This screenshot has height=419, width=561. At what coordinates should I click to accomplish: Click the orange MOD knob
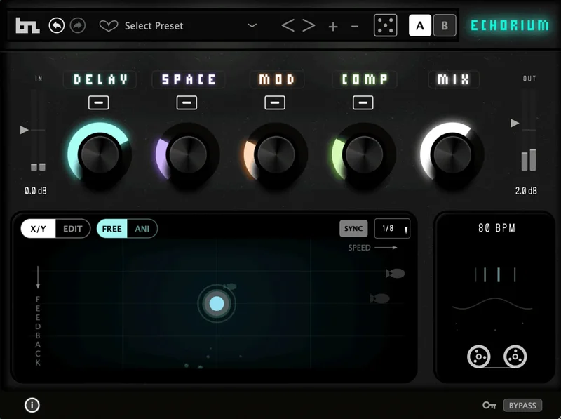[x=276, y=154]
